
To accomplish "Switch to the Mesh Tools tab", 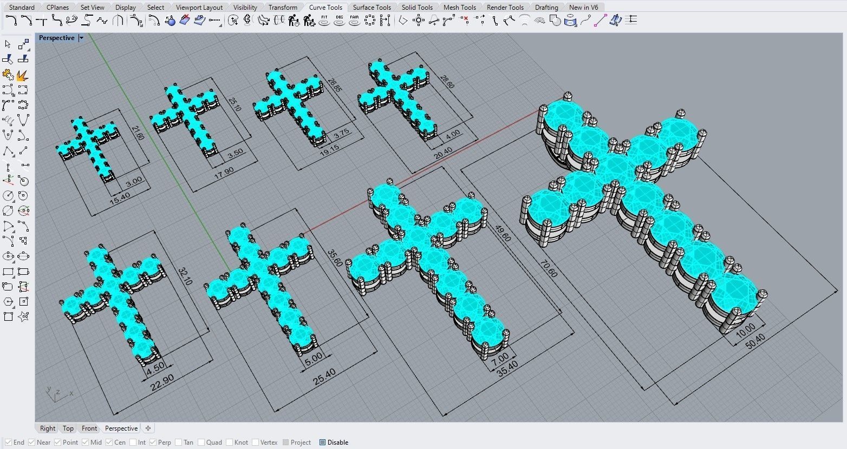I will [x=460, y=7].
